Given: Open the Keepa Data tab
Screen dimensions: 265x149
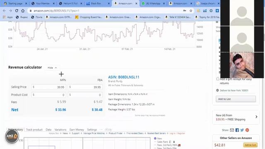Looking at the screenshot, I should 48,130.
